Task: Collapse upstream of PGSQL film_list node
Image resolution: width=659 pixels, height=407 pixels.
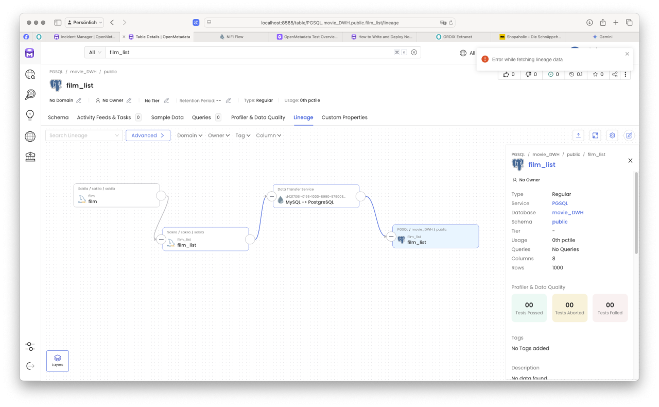Action: click(391, 237)
